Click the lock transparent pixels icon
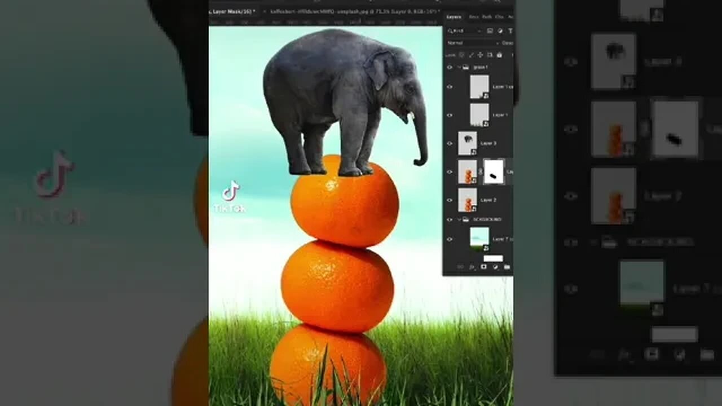Screen dimensions: 722x406 [x=461, y=55]
